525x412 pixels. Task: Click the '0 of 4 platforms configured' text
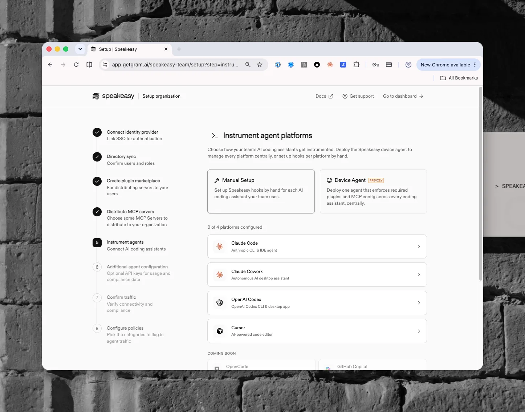(x=235, y=227)
